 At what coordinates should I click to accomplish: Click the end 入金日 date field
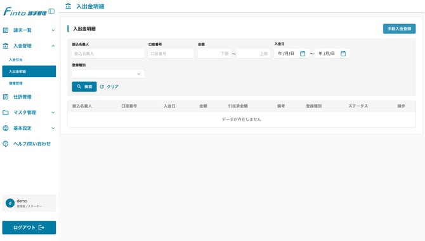[332, 54]
